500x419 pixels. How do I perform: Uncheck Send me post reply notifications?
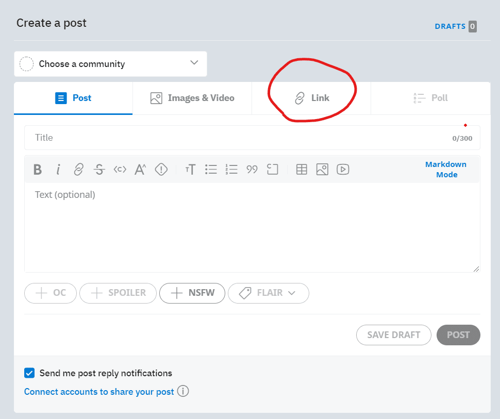[x=29, y=373]
